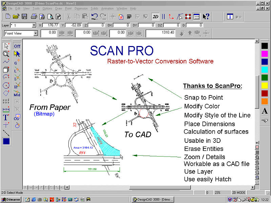Select the point crosshair tool
The height and width of the screenshot is (203, 271).
6,125
